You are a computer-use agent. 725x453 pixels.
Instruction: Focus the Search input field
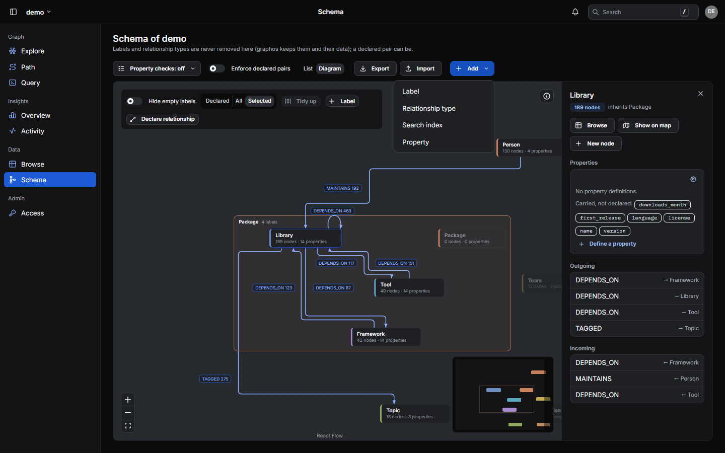tap(643, 12)
